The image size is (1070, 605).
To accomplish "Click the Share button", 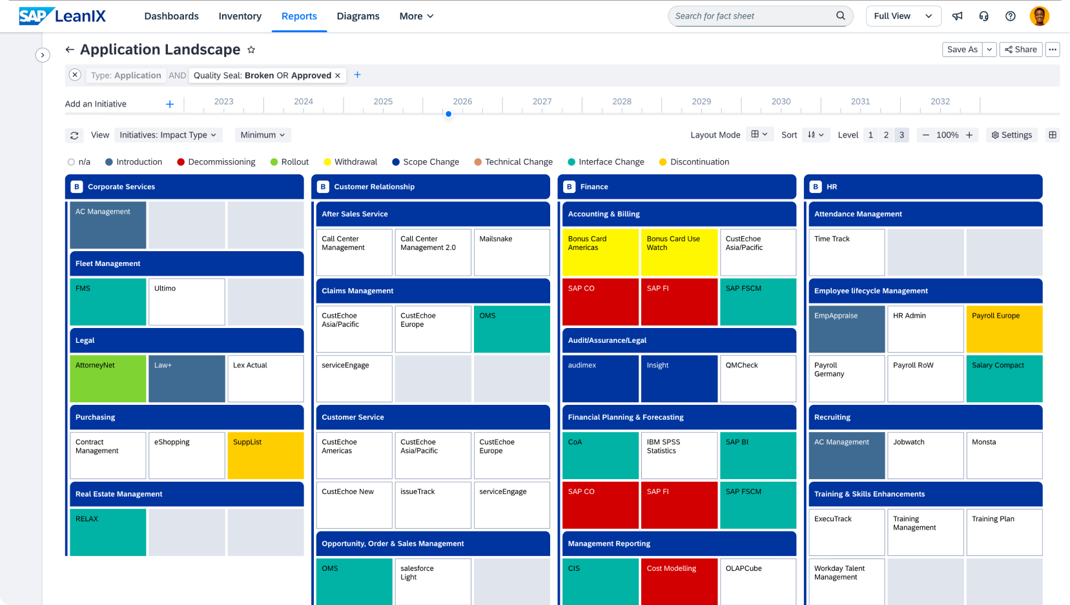I will click(1021, 49).
